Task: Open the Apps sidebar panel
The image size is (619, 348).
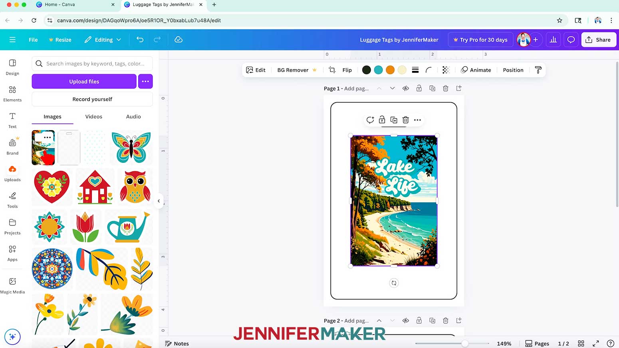Action: 12,253
